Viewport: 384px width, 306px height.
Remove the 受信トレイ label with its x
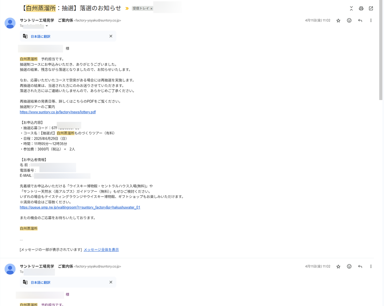pyautogui.click(x=151, y=9)
